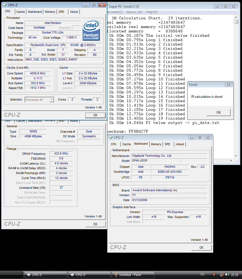The width and height of the screenshot is (242, 279).
Task: Click the CPU-Z icon in Mainboard window title
Action: click(x=111, y=137)
